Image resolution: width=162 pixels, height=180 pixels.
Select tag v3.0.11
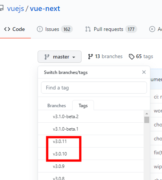point(91,141)
